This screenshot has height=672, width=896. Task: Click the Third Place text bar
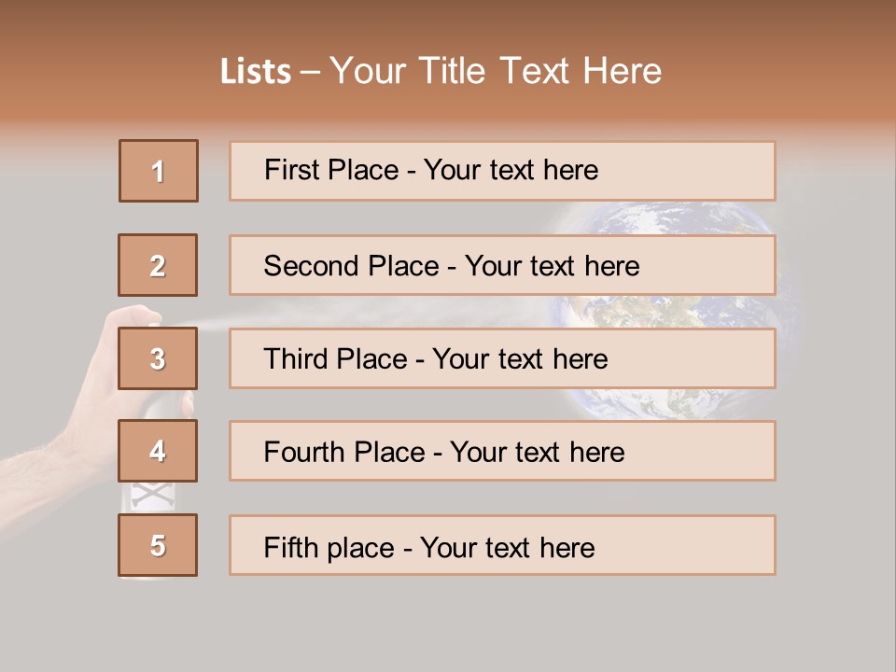click(502, 358)
